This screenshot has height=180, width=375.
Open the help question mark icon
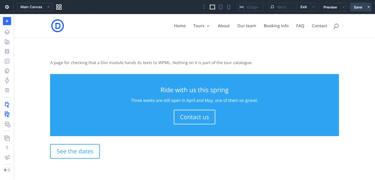[7, 148]
